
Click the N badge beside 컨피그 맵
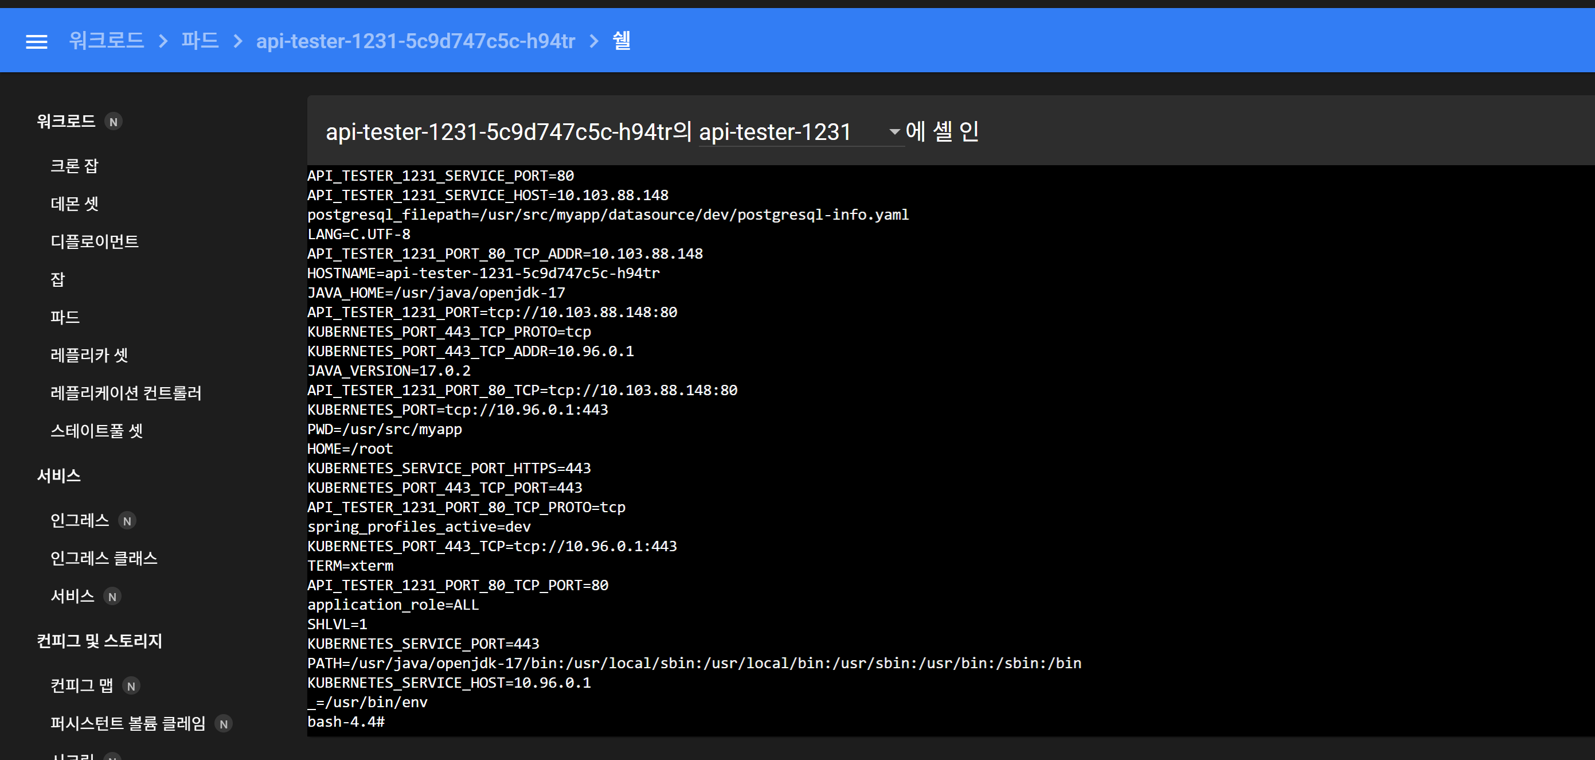131,685
